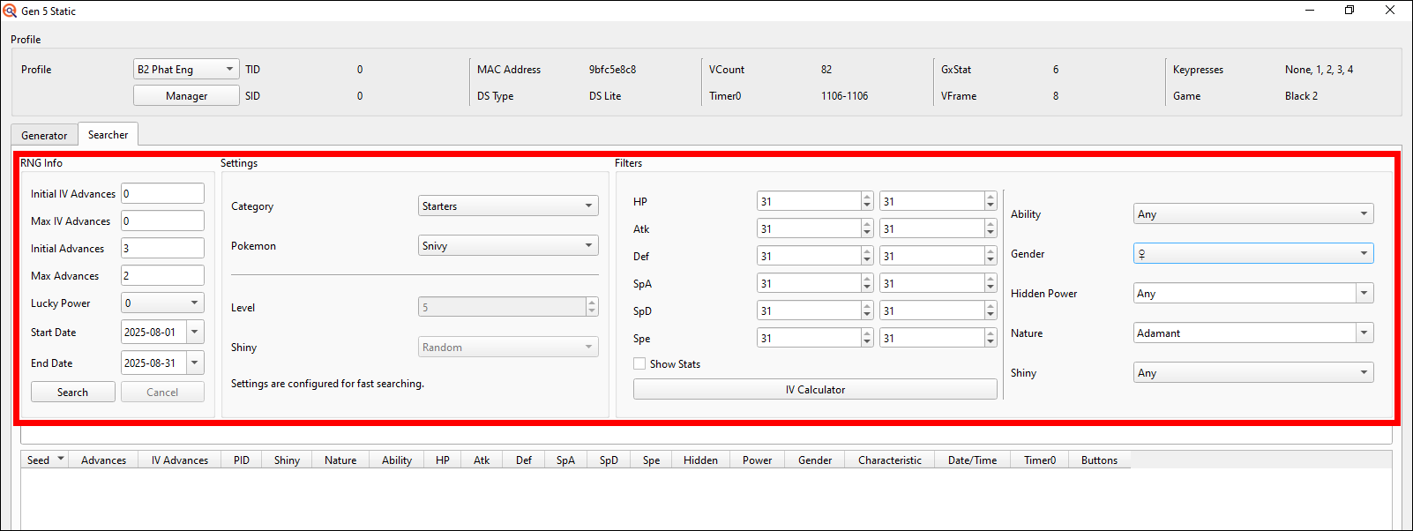The image size is (1413, 531).
Task: Focus the Initial Advances input
Action: click(x=162, y=248)
